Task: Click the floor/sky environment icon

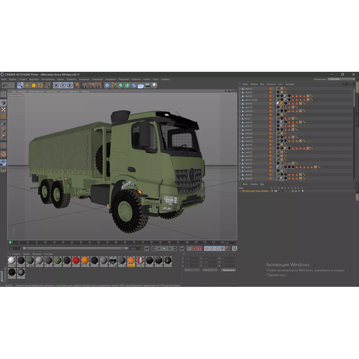Action: pos(141,85)
